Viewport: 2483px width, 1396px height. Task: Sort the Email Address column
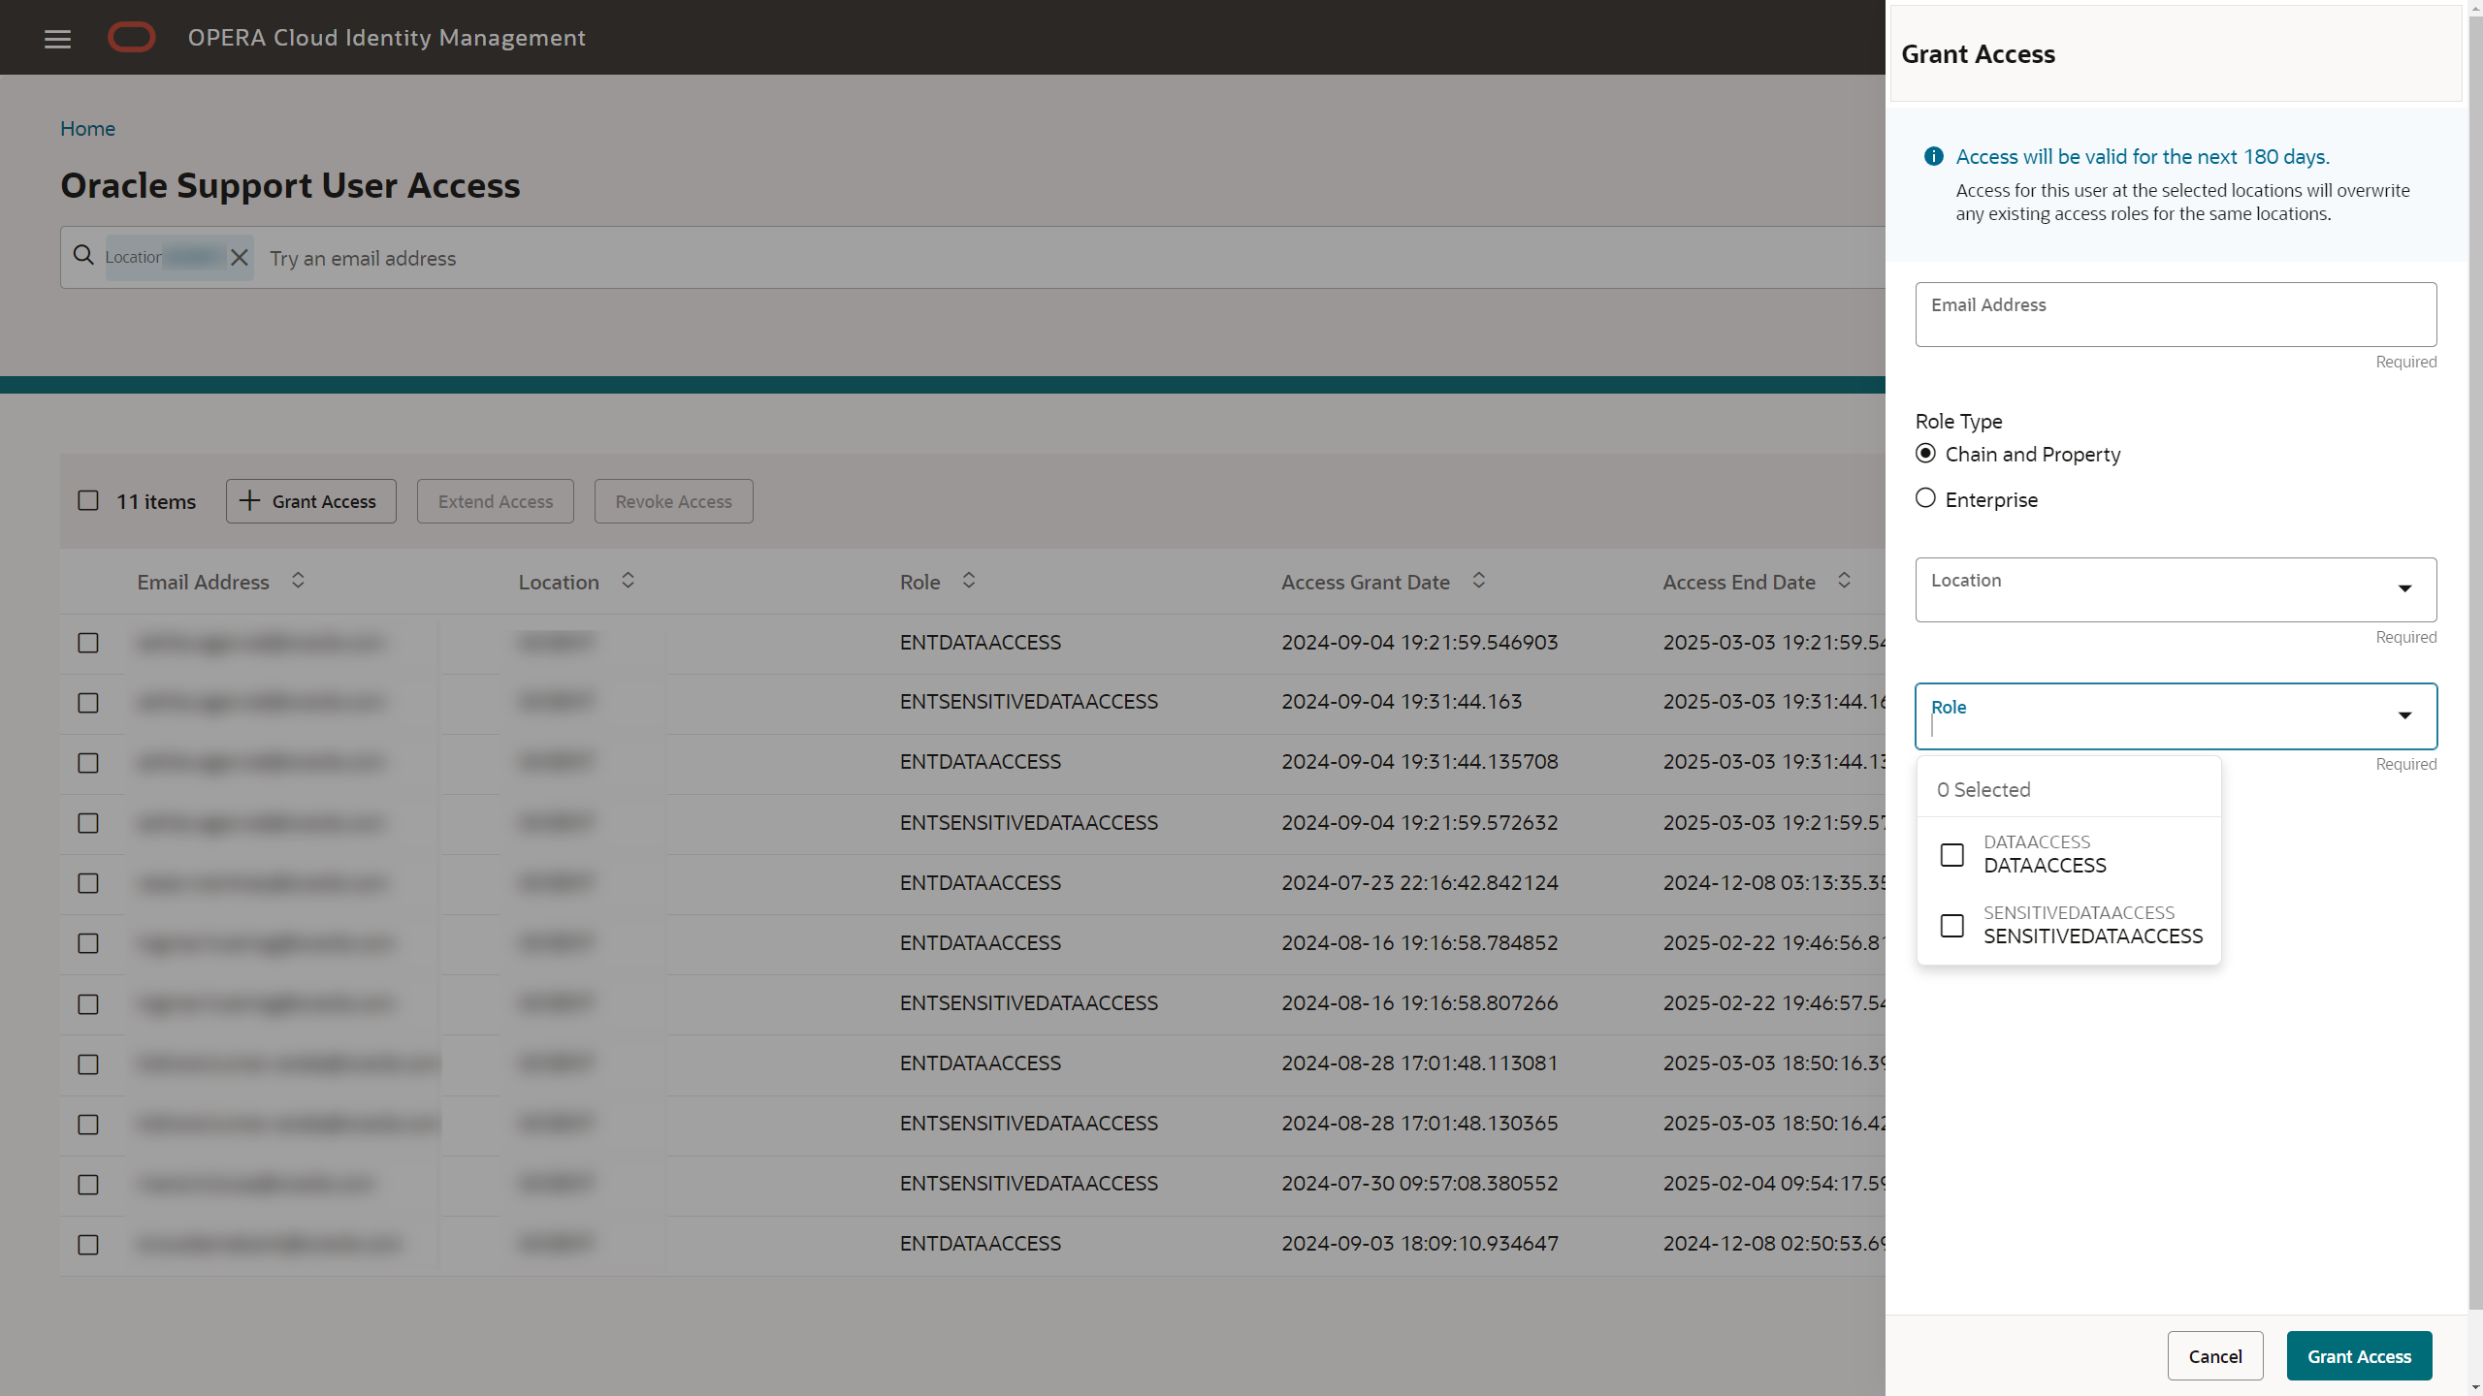pyautogui.click(x=298, y=580)
